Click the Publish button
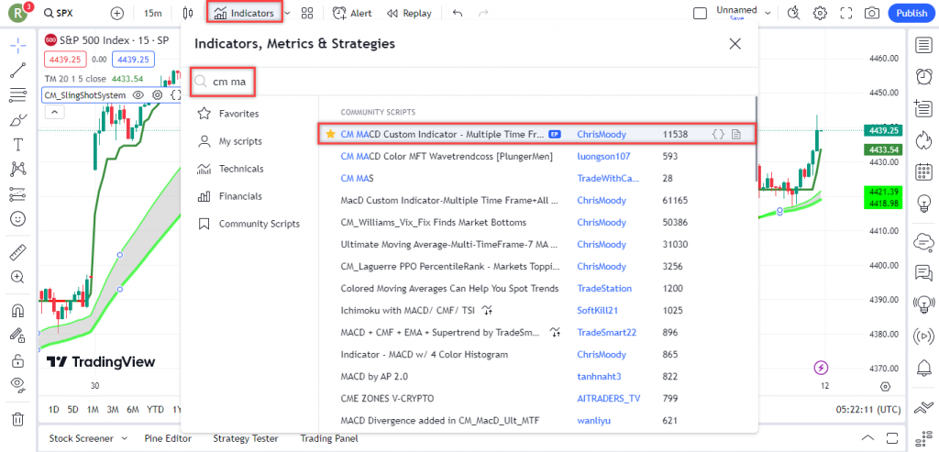 (911, 13)
